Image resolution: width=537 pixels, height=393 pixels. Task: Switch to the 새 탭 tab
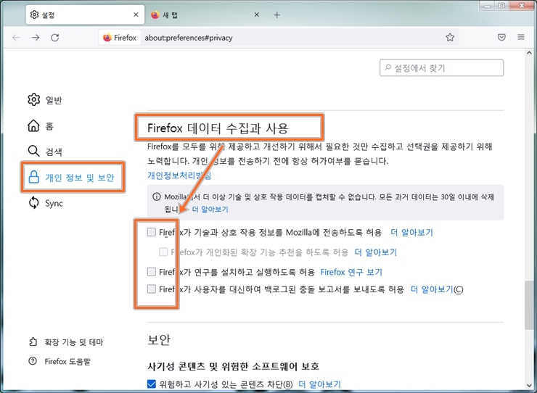pos(205,15)
